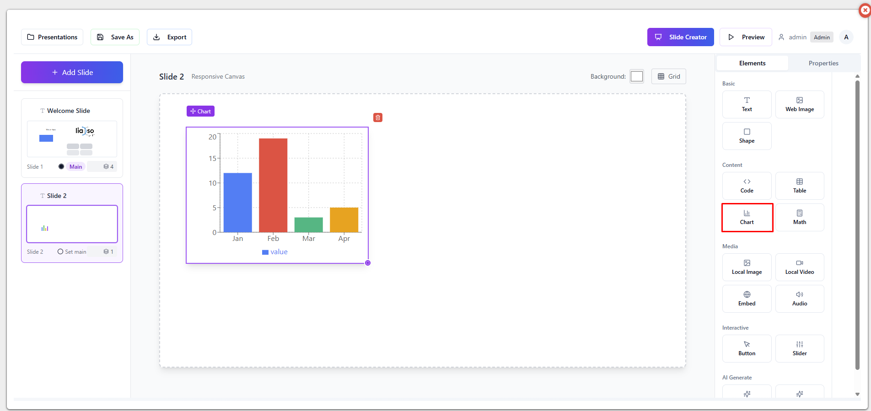
Task: Click the Add Slide button
Action: (x=72, y=72)
